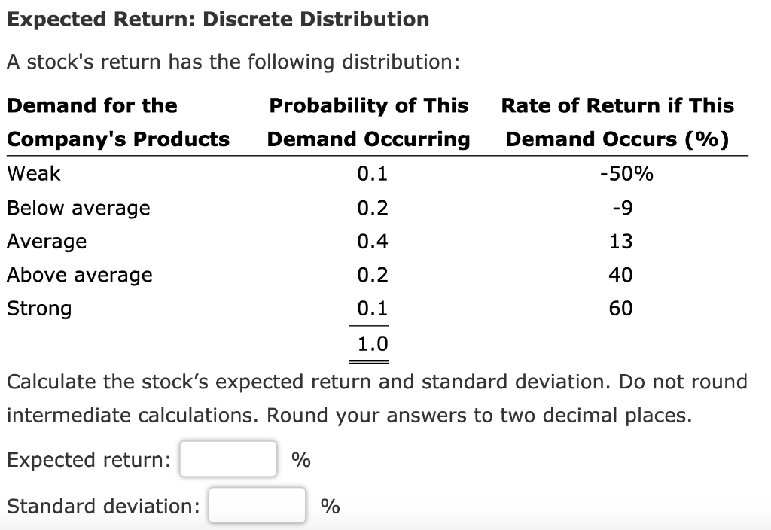Screen dimensions: 771x530
Task: Click the Weak demand row label
Action: coord(33,173)
